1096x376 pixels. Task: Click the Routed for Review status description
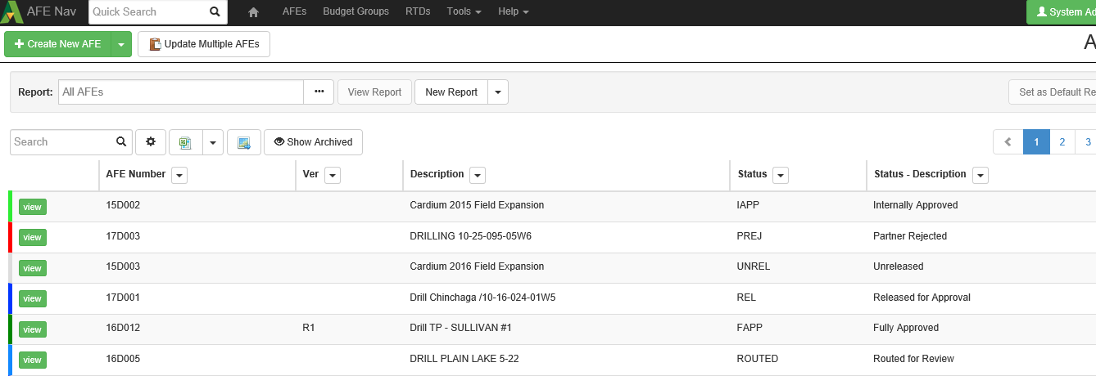[913, 359]
